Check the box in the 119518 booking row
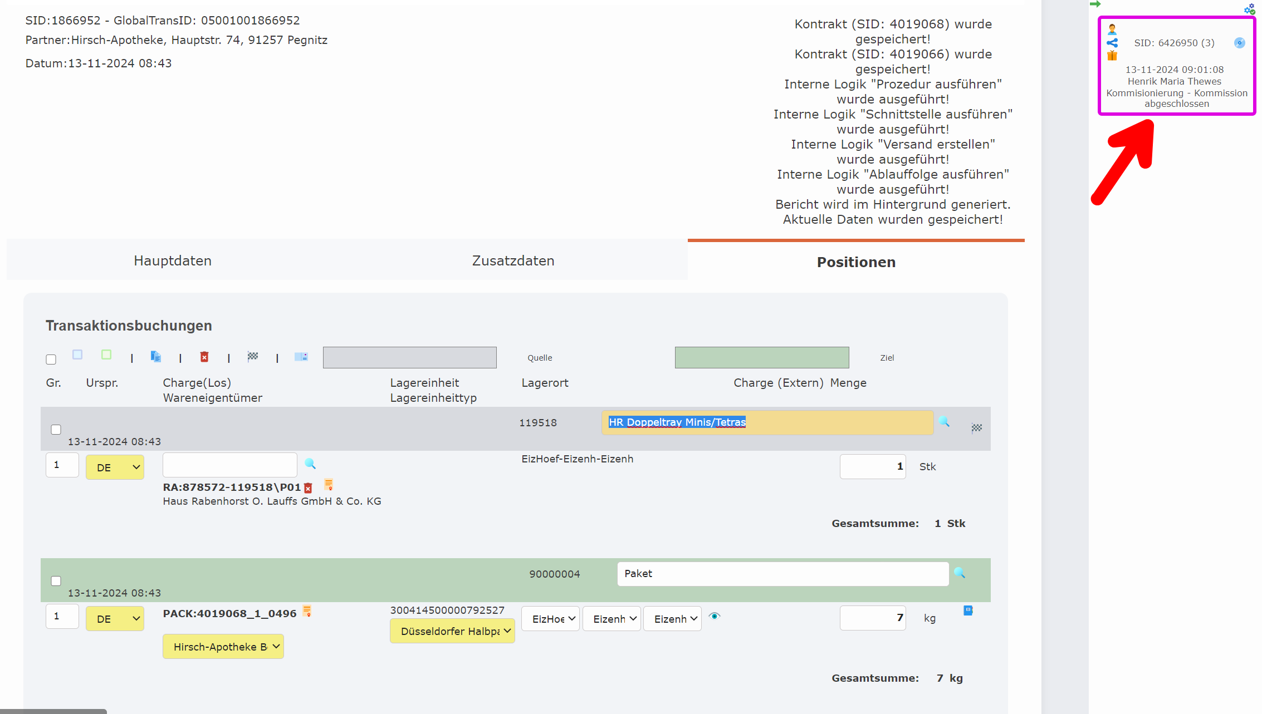 coord(56,430)
